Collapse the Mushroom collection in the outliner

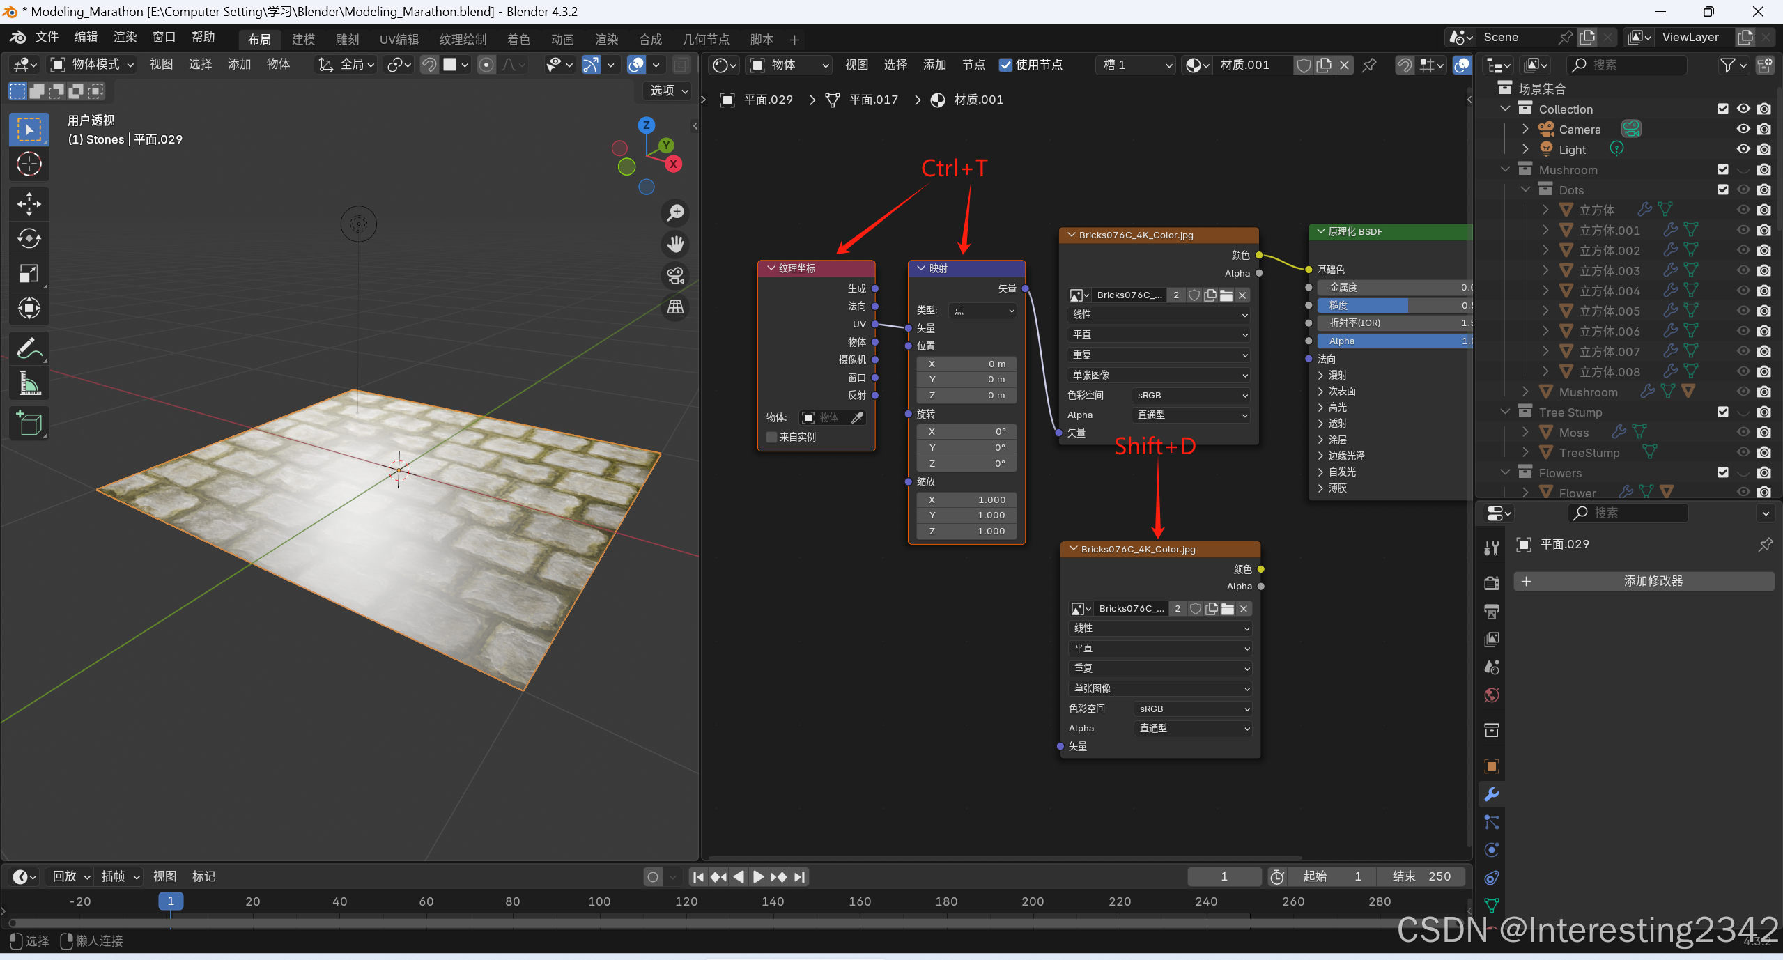coord(1505,169)
